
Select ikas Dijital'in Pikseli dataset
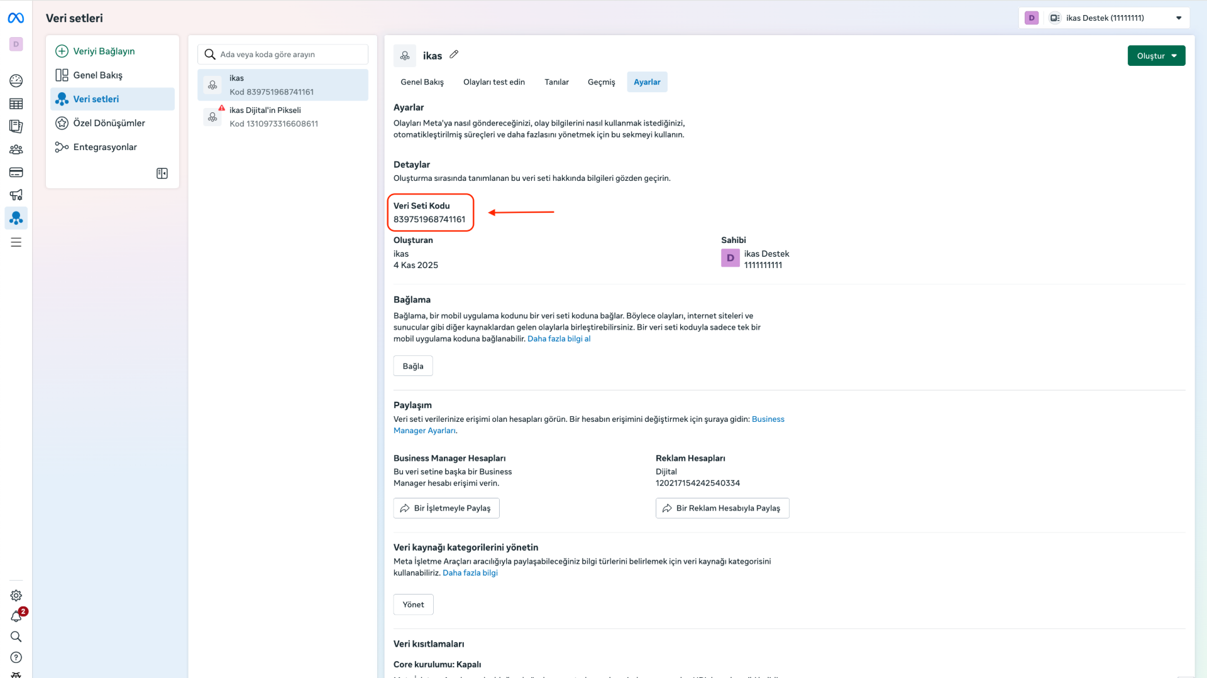[283, 117]
